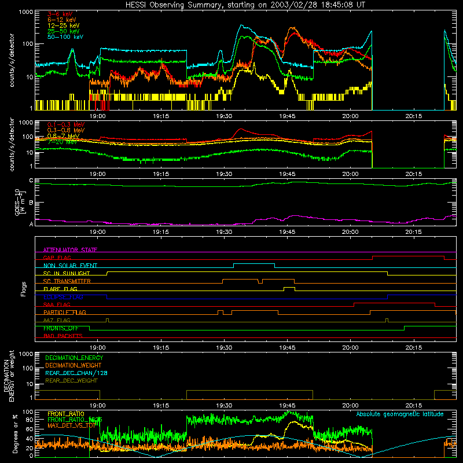Click the MAX_DET_VS_TOT legend label
This screenshot has width=463, height=463.
(x=71, y=425)
